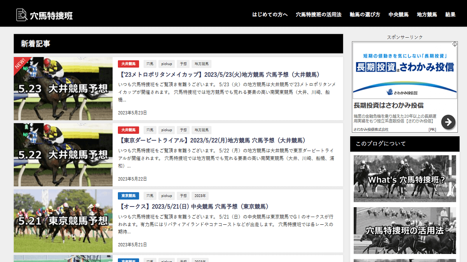Click the このブログについて sidebar heading
467x262 pixels.
[x=381, y=144]
